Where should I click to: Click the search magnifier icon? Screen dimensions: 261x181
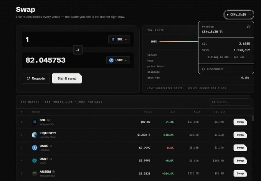(x=213, y=102)
